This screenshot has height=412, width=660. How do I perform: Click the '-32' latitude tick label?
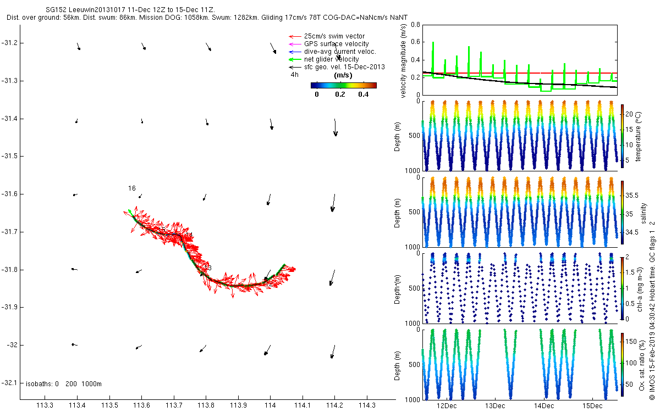click(x=12, y=345)
